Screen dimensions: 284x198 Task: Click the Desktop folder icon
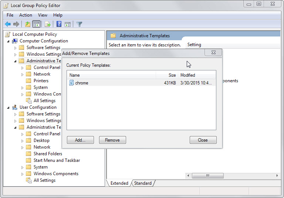[28, 140]
